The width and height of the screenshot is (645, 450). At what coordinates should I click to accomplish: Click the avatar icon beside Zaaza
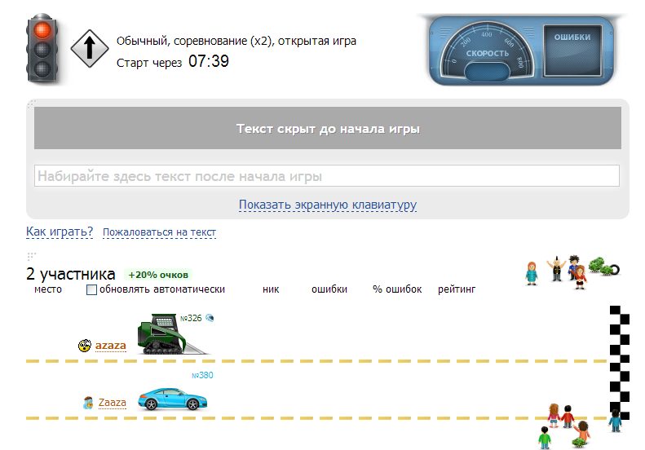(x=87, y=403)
